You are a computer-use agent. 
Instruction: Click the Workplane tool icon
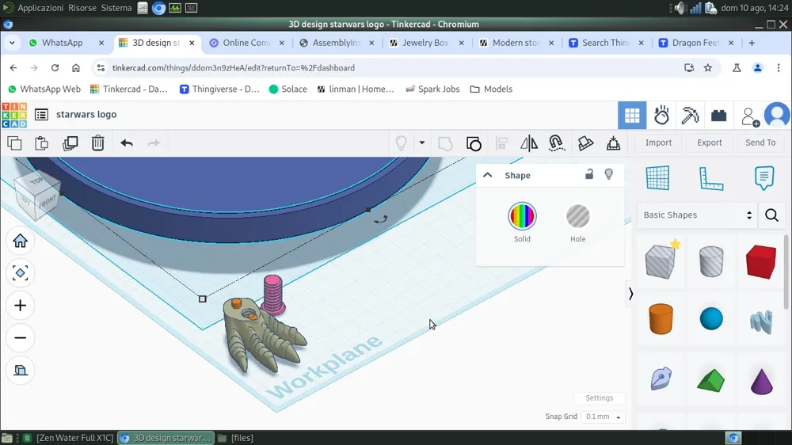(x=657, y=178)
